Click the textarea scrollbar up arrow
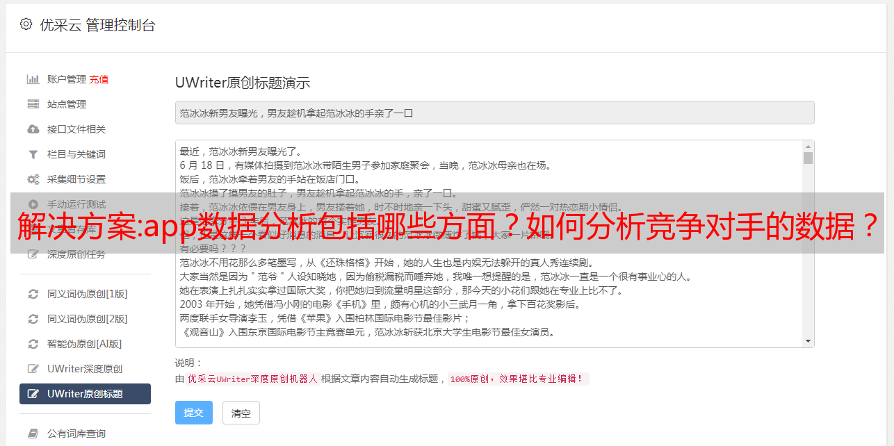Image resolution: width=894 pixels, height=446 pixels. (808, 147)
